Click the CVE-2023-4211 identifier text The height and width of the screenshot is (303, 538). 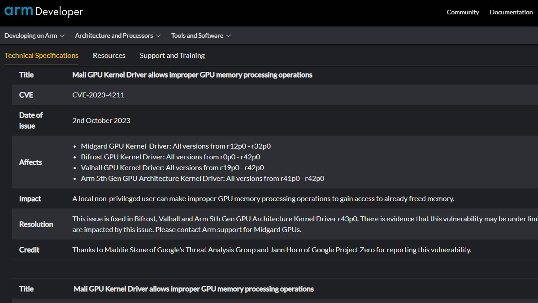pos(98,95)
